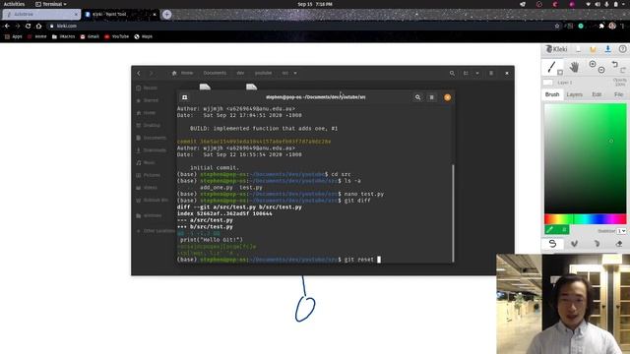Open file manager view options dropdown

click(x=477, y=73)
